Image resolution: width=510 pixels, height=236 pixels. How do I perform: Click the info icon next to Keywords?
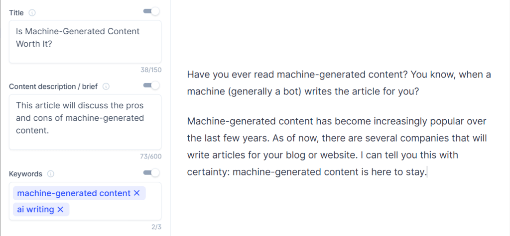click(51, 174)
